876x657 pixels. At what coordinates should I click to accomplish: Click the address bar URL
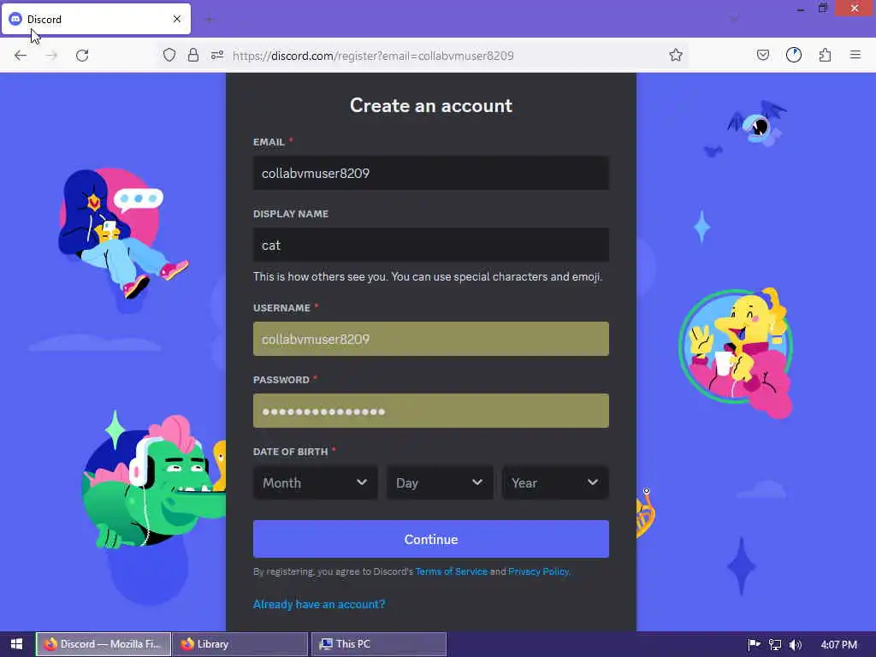373,56
